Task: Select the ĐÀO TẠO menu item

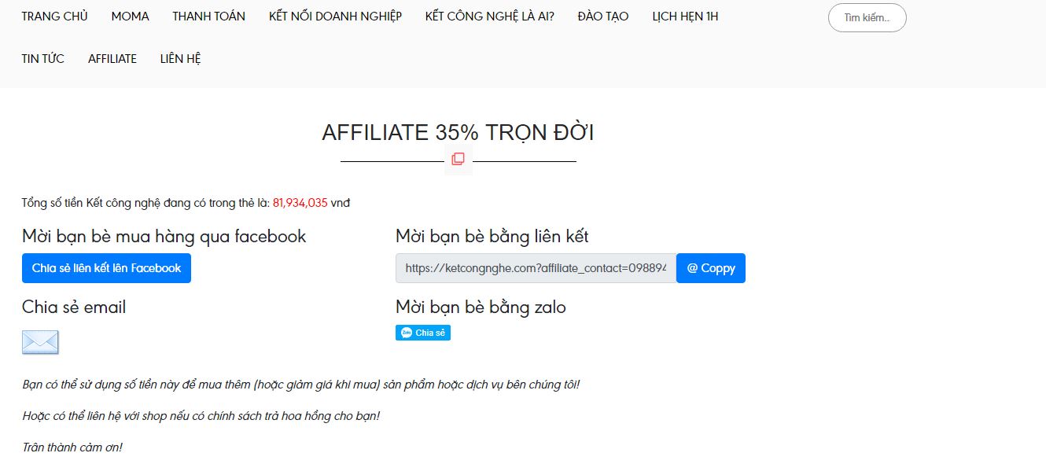Action: tap(602, 17)
